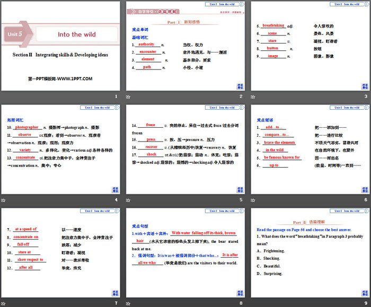Click the animation star icon below slide 8
The width and height of the screenshot is (371, 307).
128,303
